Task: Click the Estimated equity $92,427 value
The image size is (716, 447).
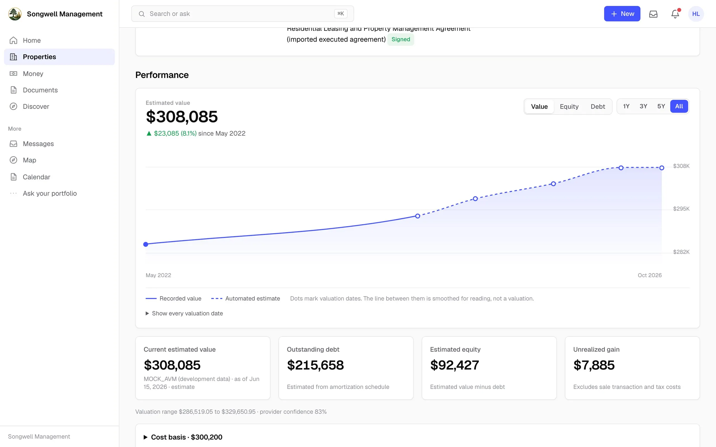Action: [454, 365]
